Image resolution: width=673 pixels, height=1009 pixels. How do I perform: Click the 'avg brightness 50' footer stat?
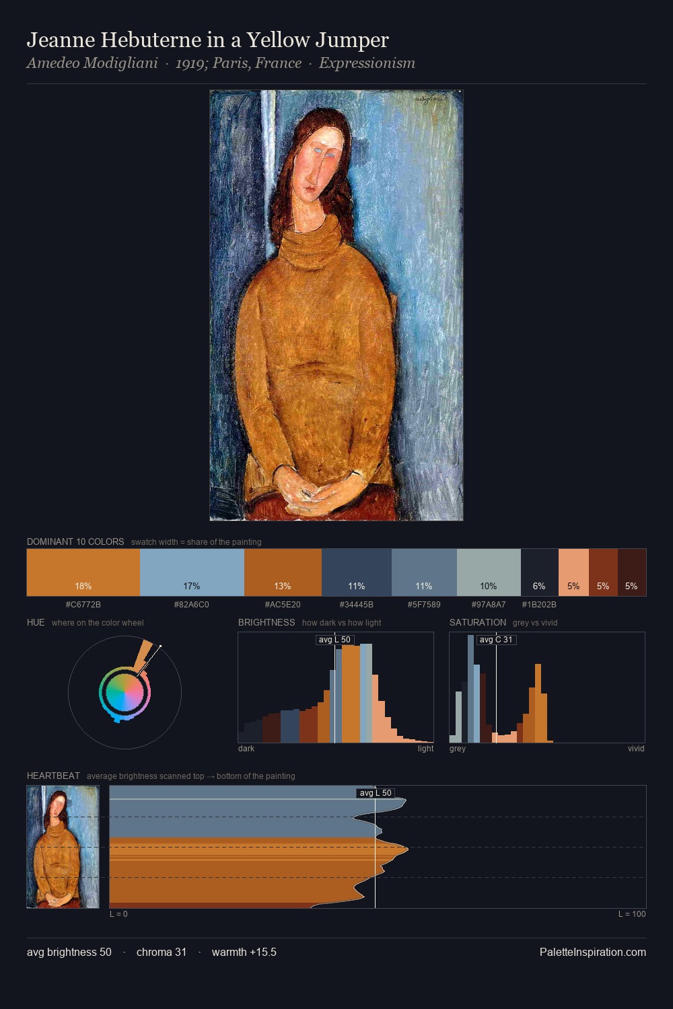pyautogui.click(x=69, y=952)
